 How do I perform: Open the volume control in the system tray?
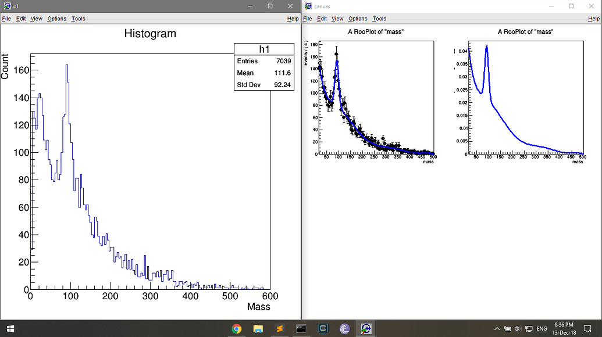pyautogui.click(x=518, y=328)
